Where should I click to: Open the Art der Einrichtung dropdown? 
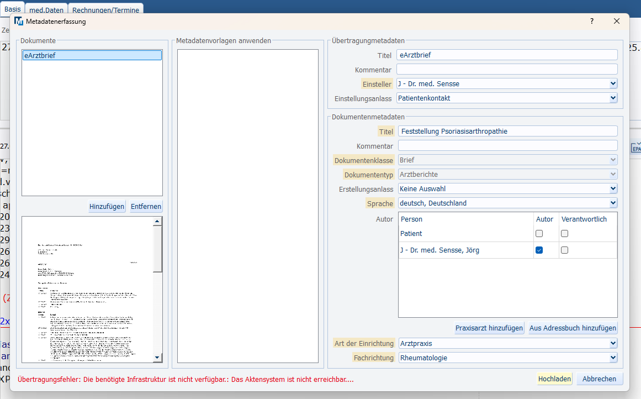613,343
